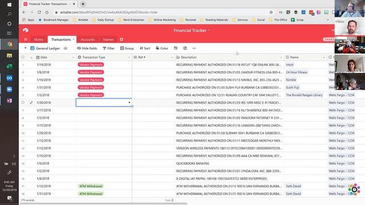Open the Financial Tracker base title dropdown
365x205 pixels.
(192, 30)
